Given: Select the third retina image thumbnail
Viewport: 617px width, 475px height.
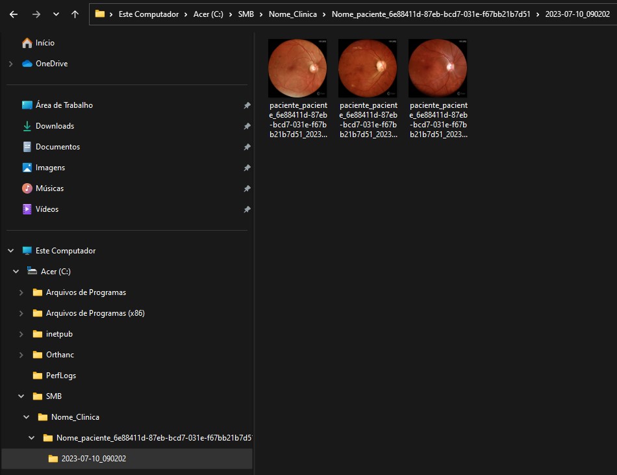Looking at the screenshot, I should pyautogui.click(x=438, y=68).
